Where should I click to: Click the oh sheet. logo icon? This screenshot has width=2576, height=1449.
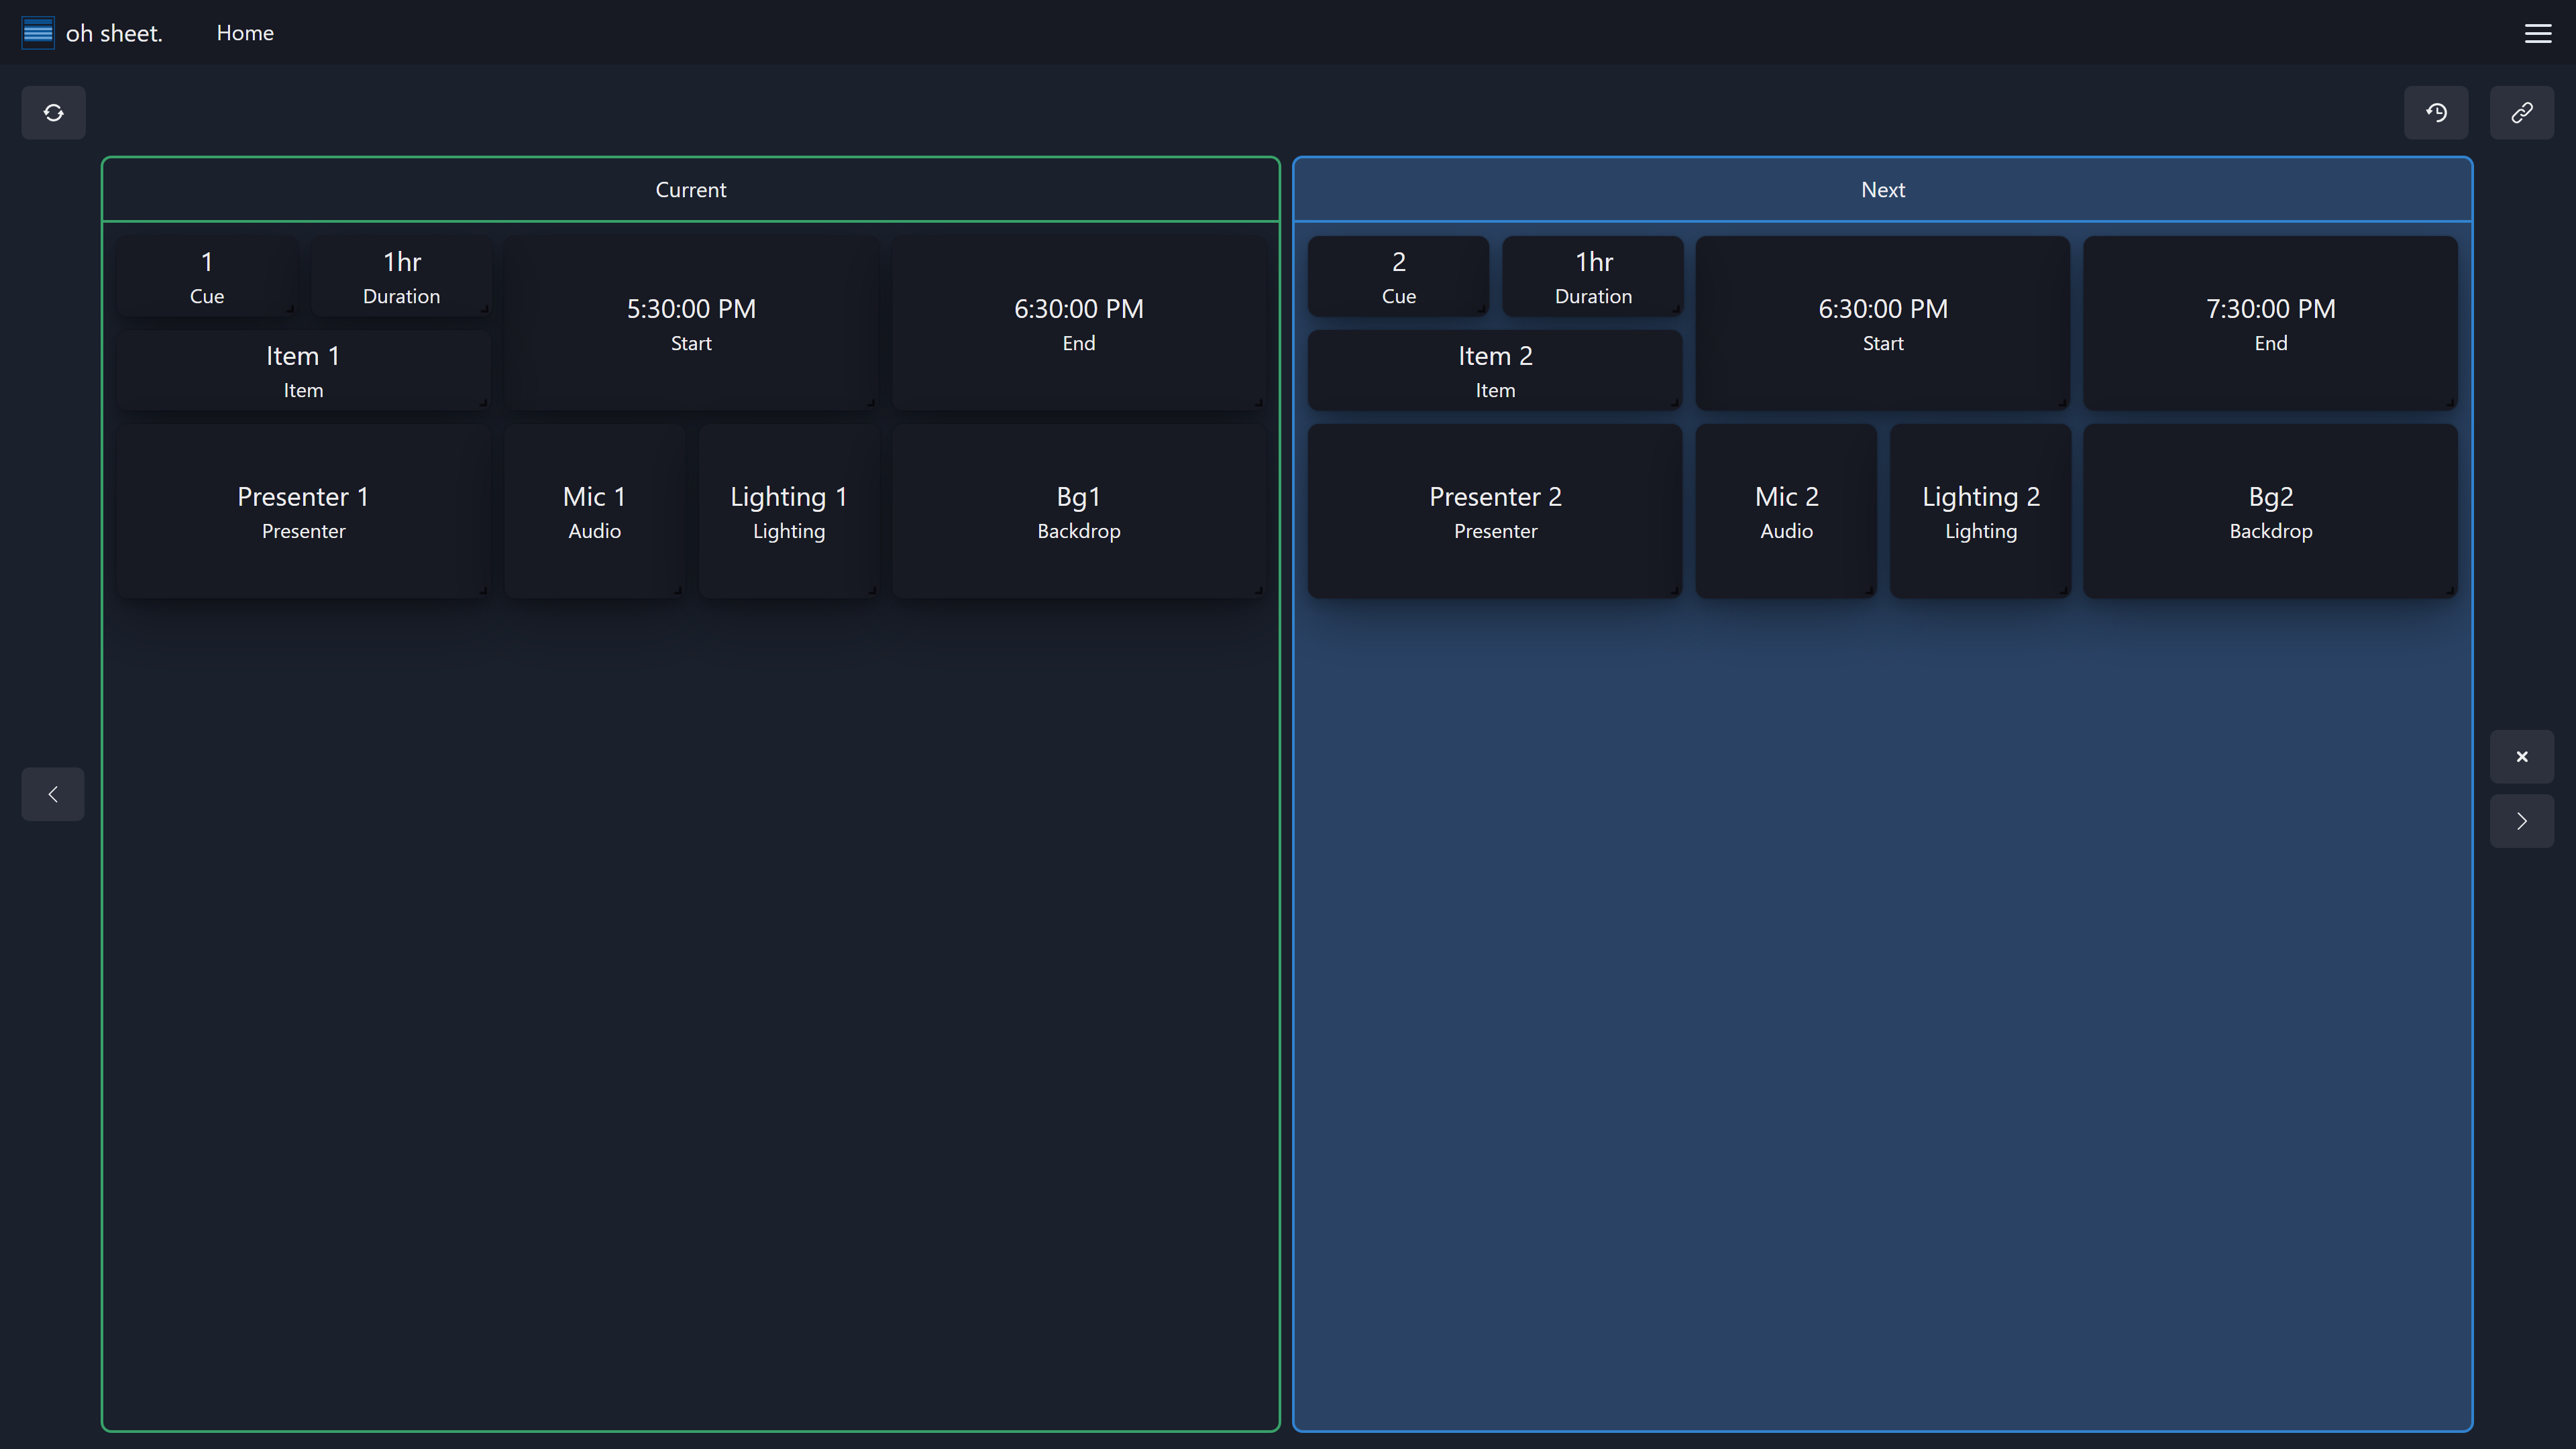38,33
